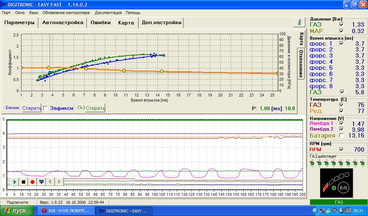The height and width of the screenshot is (216, 368).
Task: Toggle the MAP pressure checkbox
Action: point(341,31)
